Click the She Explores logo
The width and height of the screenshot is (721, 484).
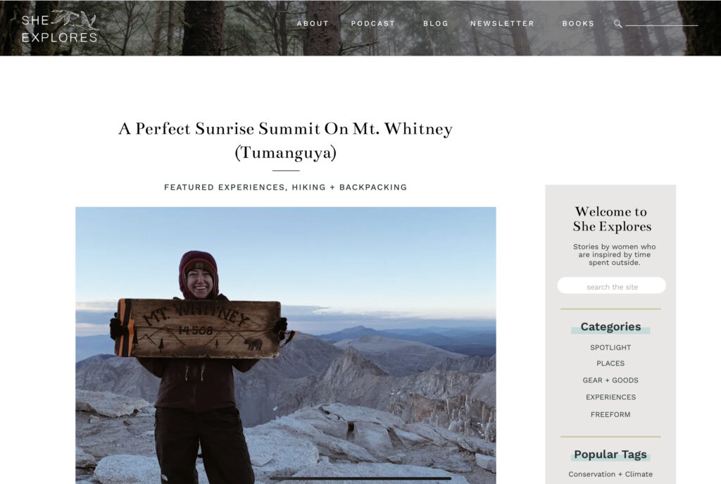60,27
